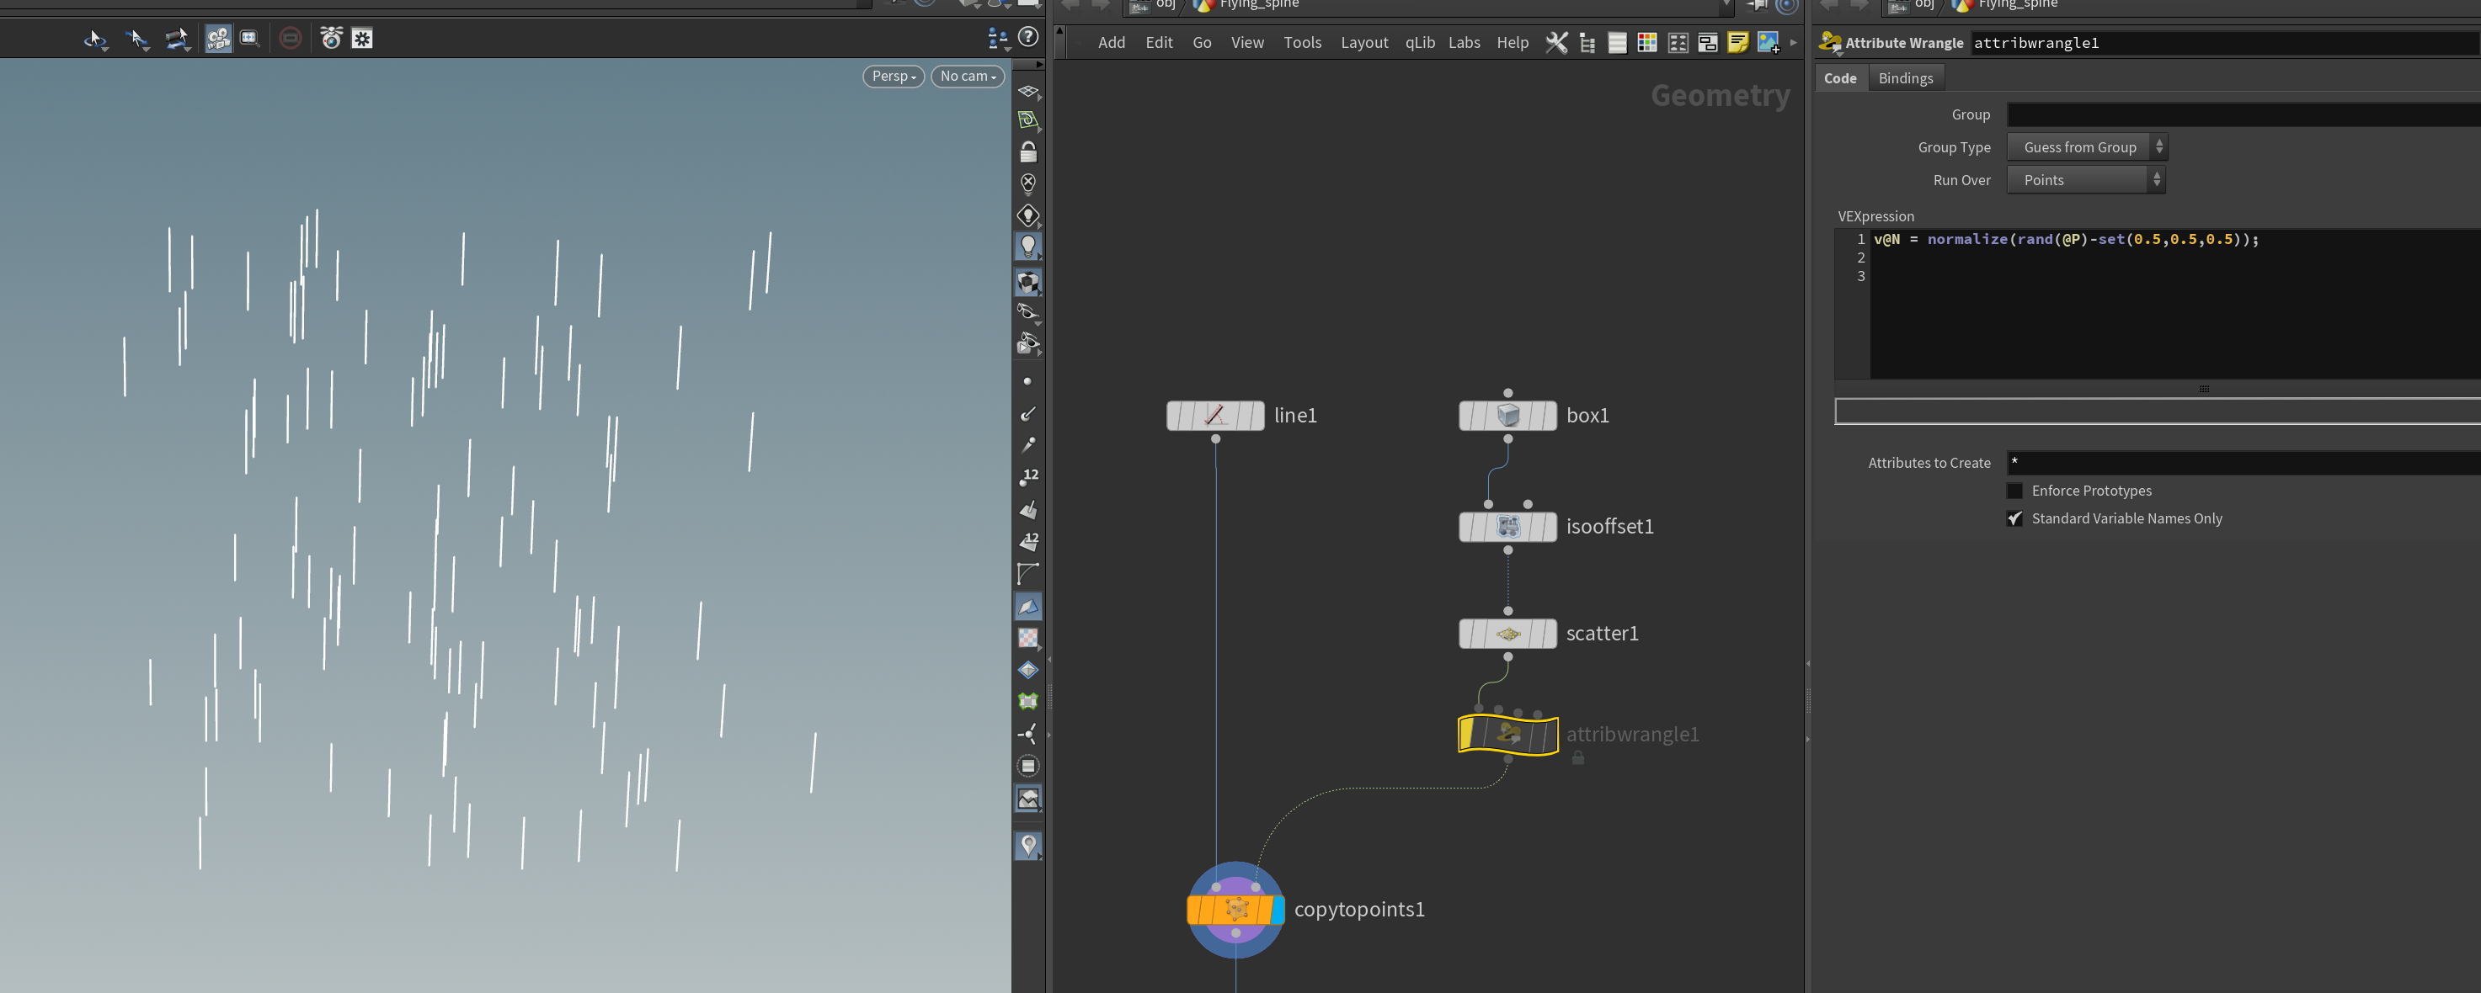
Task: Open the Group Type Guess from Group selector
Action: (x=2087, y=147)
